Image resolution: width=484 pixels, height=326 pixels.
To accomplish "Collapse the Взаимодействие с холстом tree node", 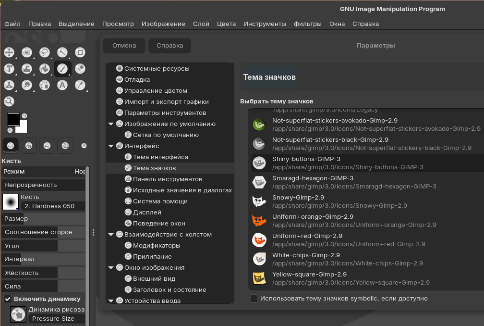I will coord(111,235).
